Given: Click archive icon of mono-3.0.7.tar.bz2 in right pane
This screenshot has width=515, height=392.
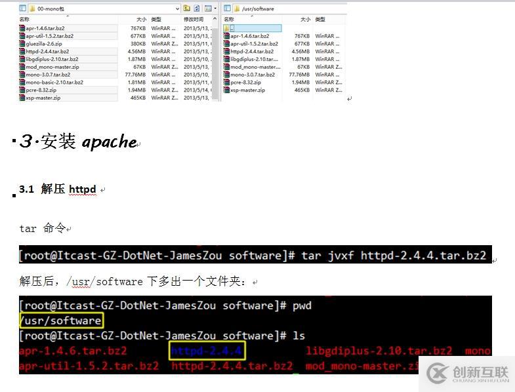Looking at the screenshot, I should tap(226, 75).
